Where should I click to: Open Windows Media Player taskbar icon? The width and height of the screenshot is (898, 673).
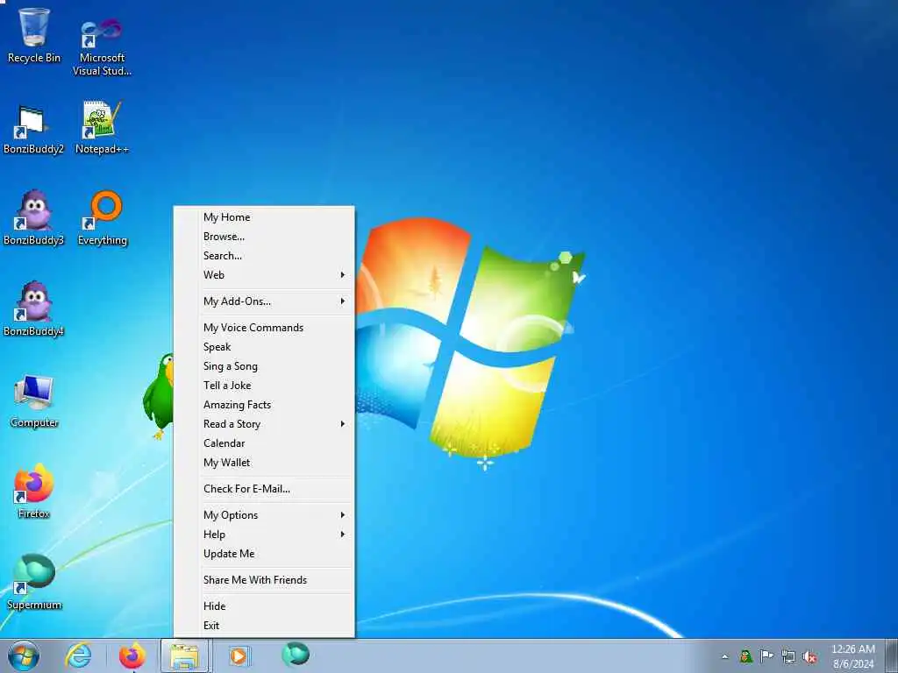(x=239, y=655)
